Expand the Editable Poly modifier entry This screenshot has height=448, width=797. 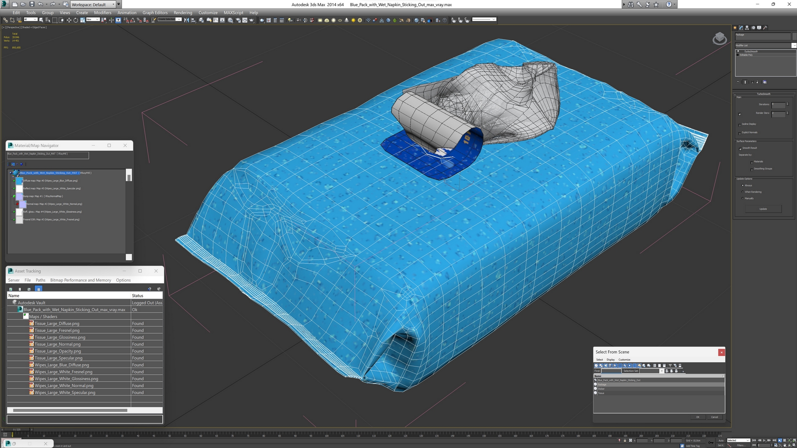click(x=738, y=55)
